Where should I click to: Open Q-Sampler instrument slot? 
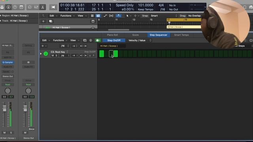[8, 62]
